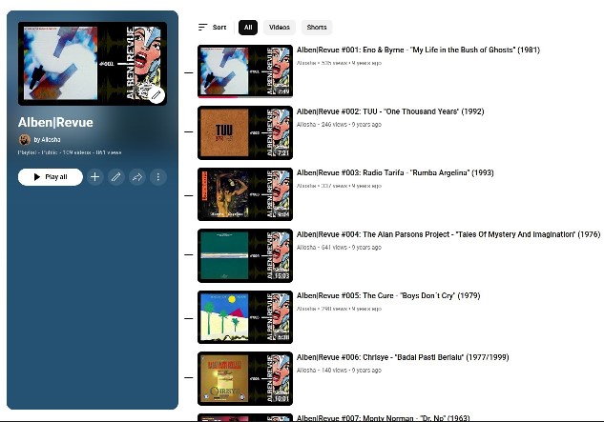This screenshot has width=604, height=422.
Task: Open title 'Alben|Revue #002: TUU - One Thousand Years'
Action: tap(390, 111)
